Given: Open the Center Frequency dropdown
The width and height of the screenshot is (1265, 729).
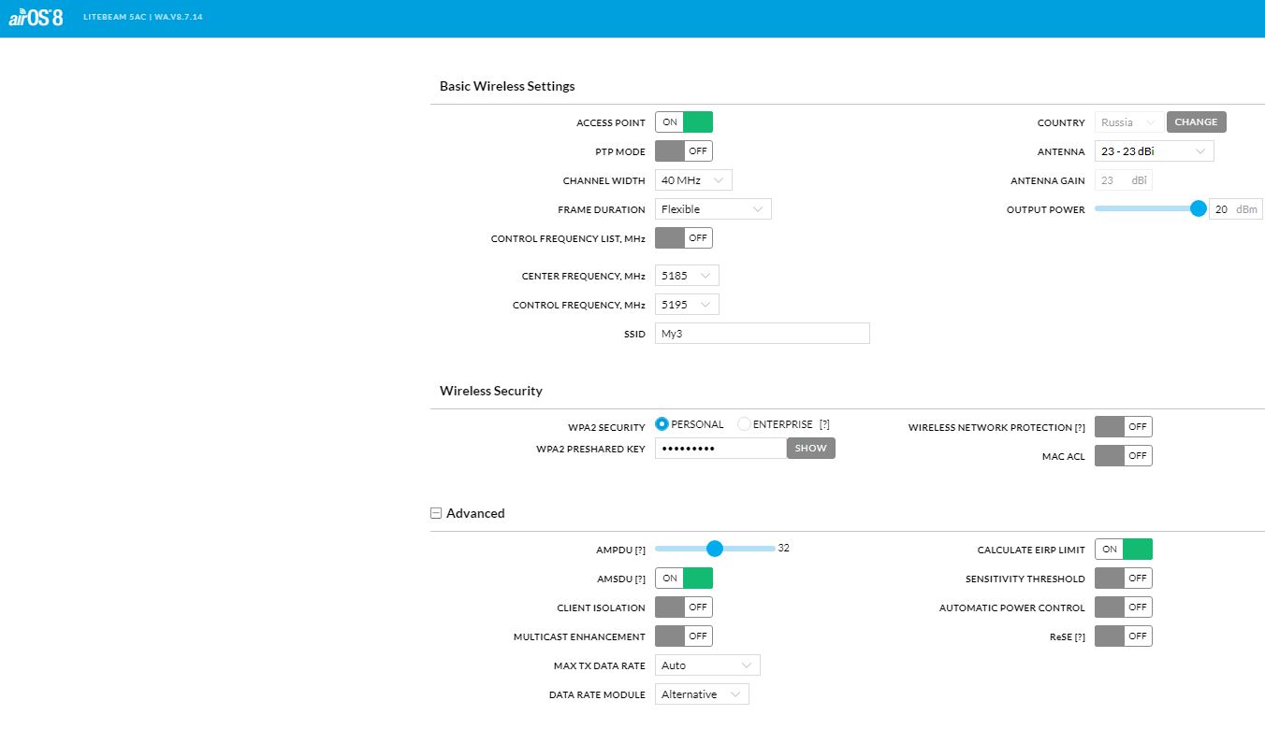Looking at the screenshot, I should 687,276.
